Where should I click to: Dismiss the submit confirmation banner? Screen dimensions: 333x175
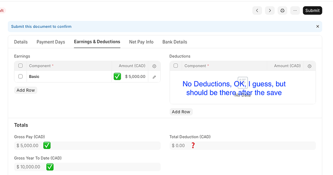click(318, 26)
